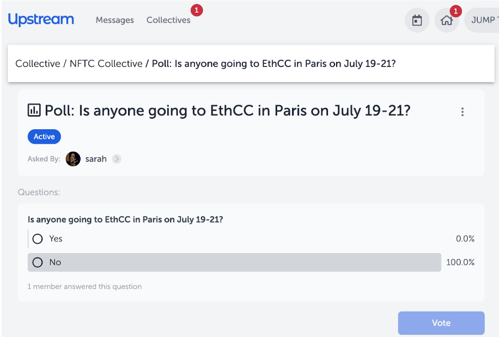
Task: Navigate to NFTC Collective breadcrumb link
Action: (x=106, y=64)
